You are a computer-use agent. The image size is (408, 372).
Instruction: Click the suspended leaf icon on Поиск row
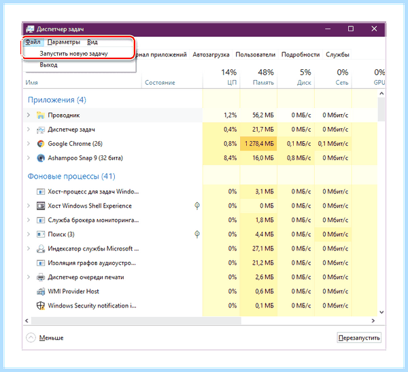[x=197, y=234]
